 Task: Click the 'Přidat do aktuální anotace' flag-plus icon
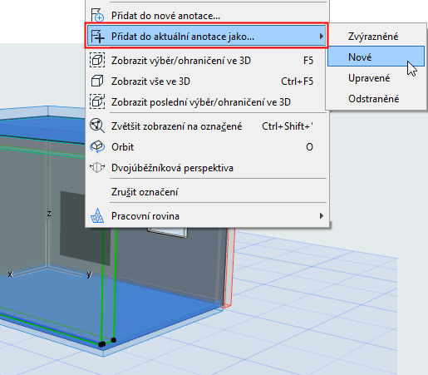pos(97,37)
